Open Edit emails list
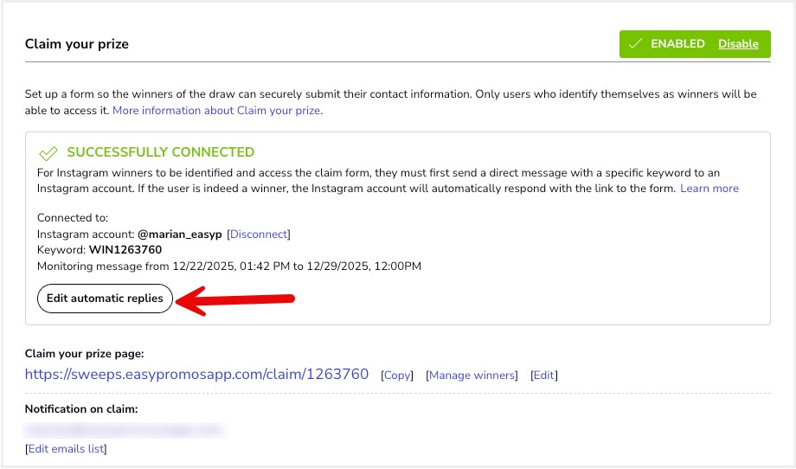The height and width of the screenshot is (469, 796). coord(66,448)
